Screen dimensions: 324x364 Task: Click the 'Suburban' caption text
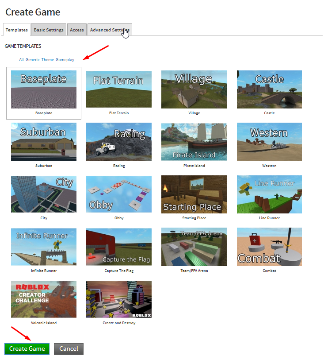click(x=44, y=166)
